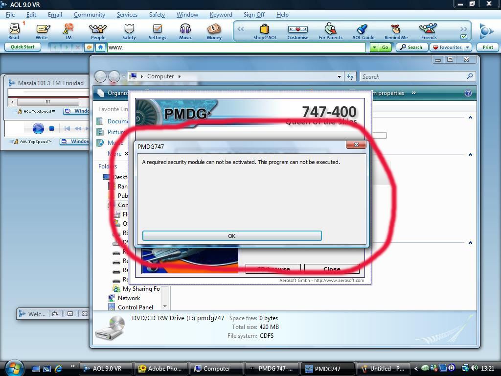This screenshot has width=501, height=376.
Task: Click the Customise toolbar icon
Action: tap(298, 31)
